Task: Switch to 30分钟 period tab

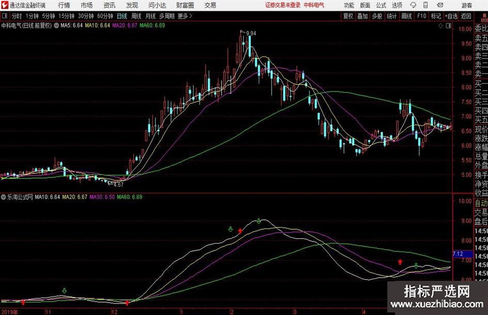Action: point(86,16)
